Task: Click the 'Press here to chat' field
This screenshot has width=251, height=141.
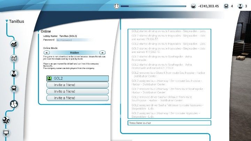Action: (x=169, y=123)
